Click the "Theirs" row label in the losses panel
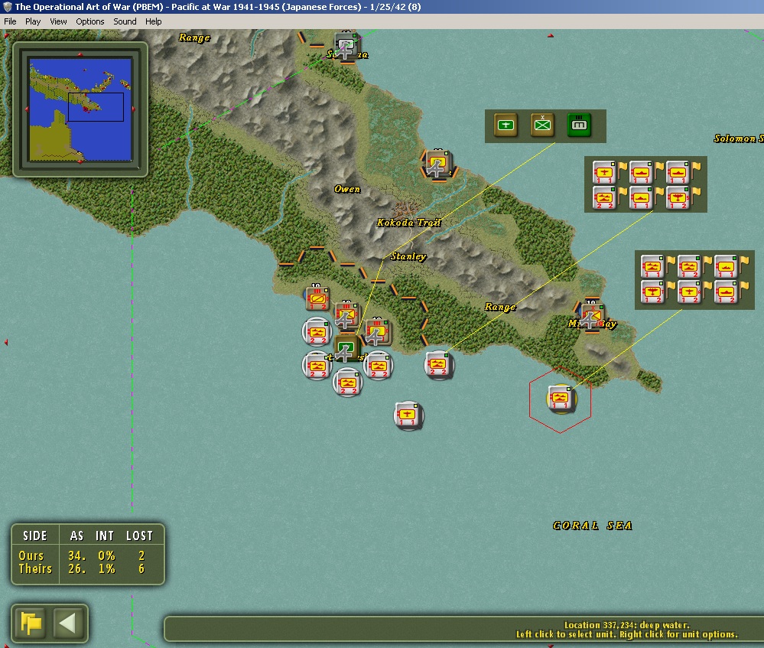Image resolution: width=764 pixels, height=648 pixels. tap(35, 569)
